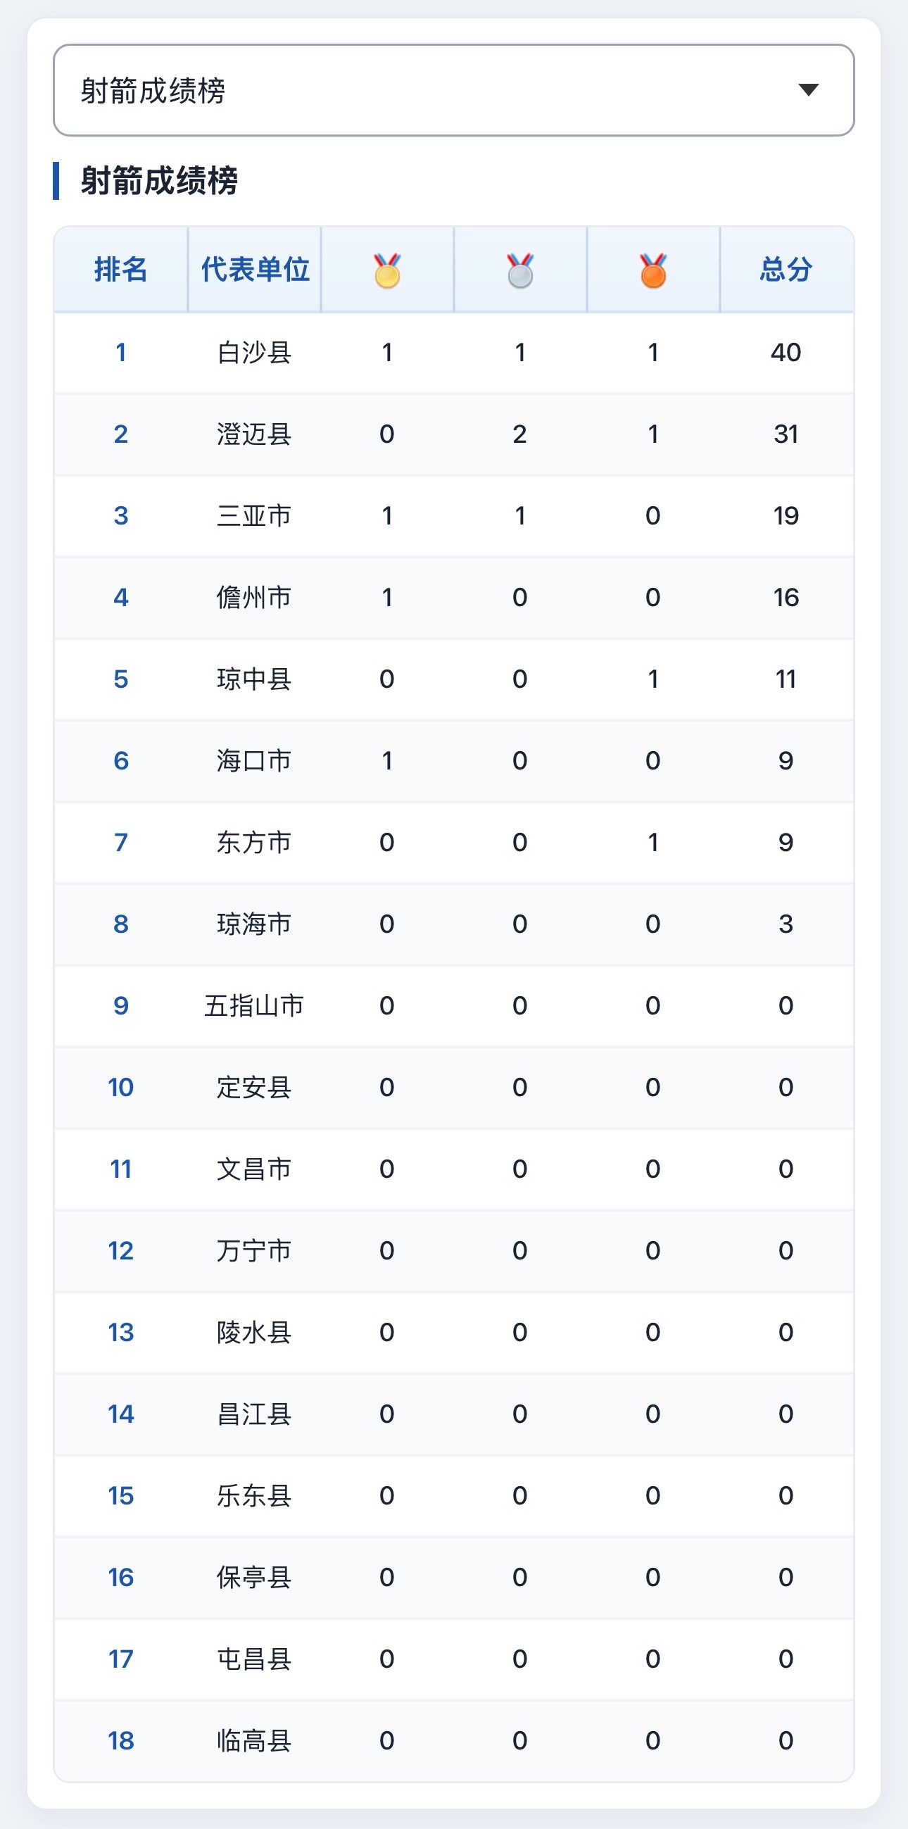This screenshot has height=1829, width=908.
Task: Click the silver medal column icon
Action: 519,270
